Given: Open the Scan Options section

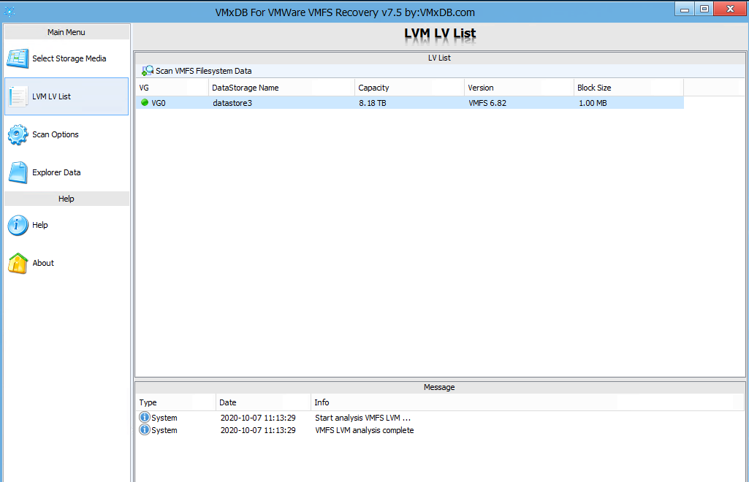Looking at the screenshot, I should click(x=66, y=134).
